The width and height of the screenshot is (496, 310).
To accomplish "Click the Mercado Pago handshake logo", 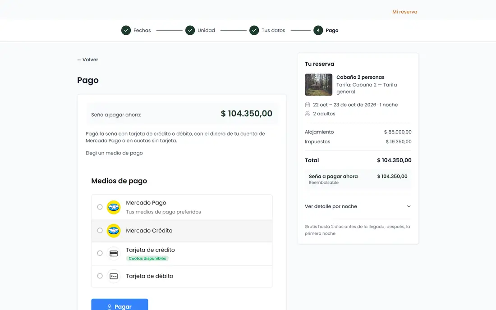I will click(x=114, y=207).
